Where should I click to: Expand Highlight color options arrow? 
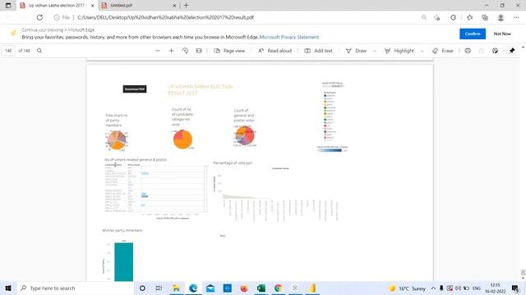coord(422,51)
